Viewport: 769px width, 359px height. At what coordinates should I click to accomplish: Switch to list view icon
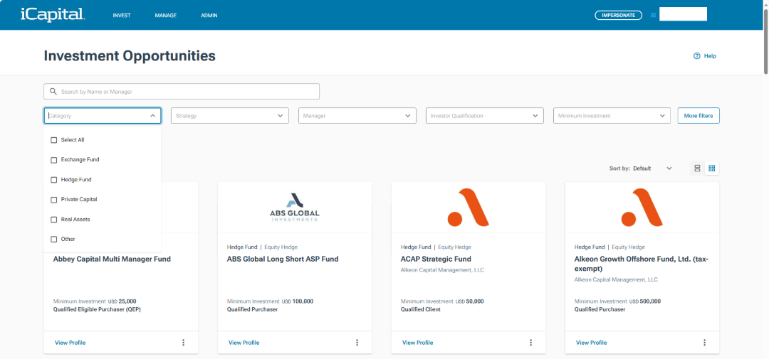click(697, 168)
